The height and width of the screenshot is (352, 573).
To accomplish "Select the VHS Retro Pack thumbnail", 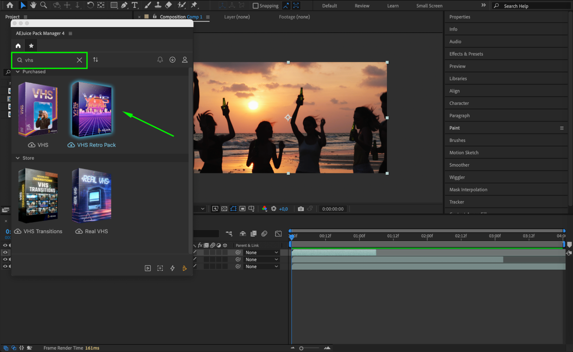I will point(92,109).
